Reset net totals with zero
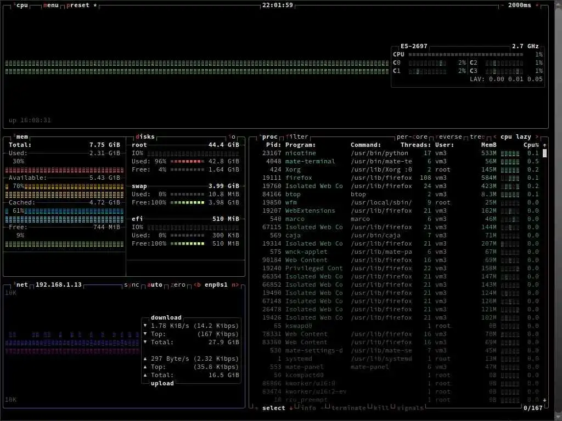This screenshot has height=421, width=562. [x=178, y=285]
